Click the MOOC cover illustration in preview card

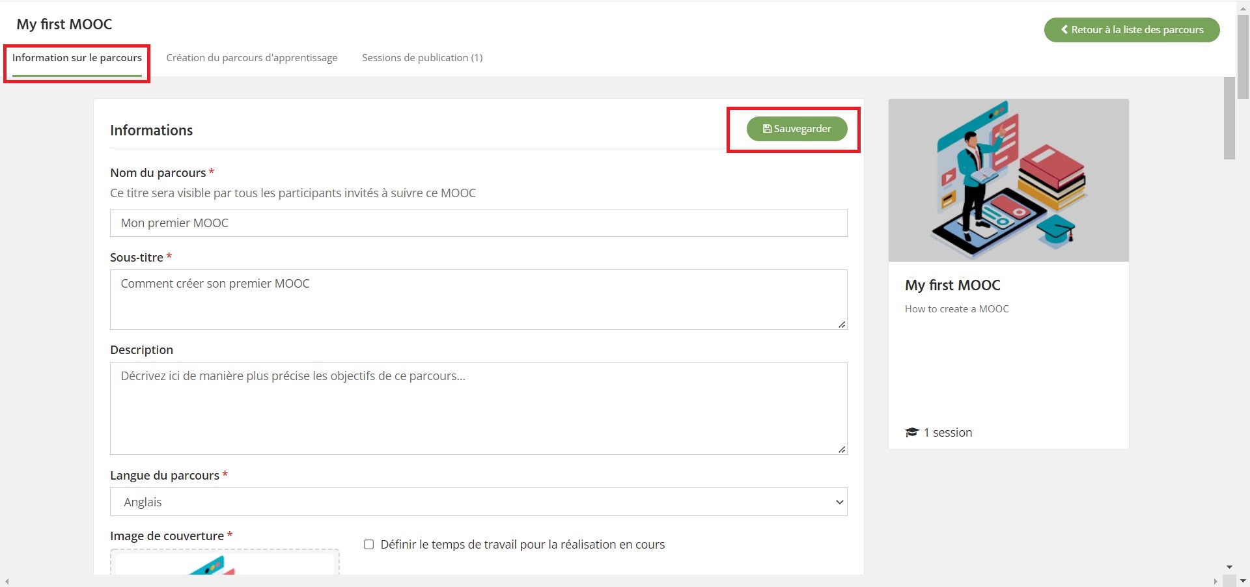click(1008, 180)
